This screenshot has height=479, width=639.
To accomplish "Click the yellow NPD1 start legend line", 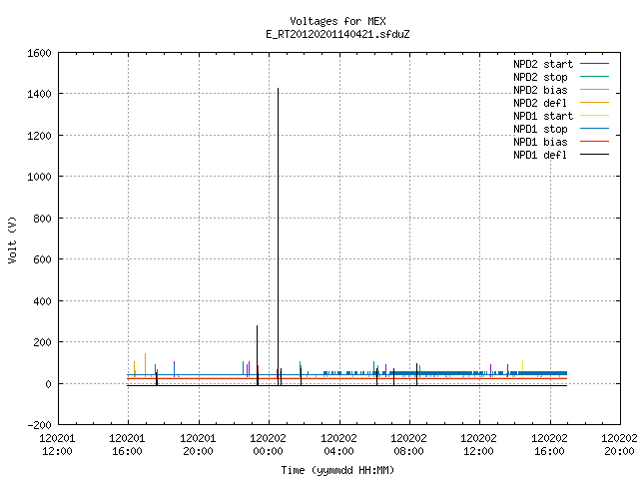I will pos(594,116).
